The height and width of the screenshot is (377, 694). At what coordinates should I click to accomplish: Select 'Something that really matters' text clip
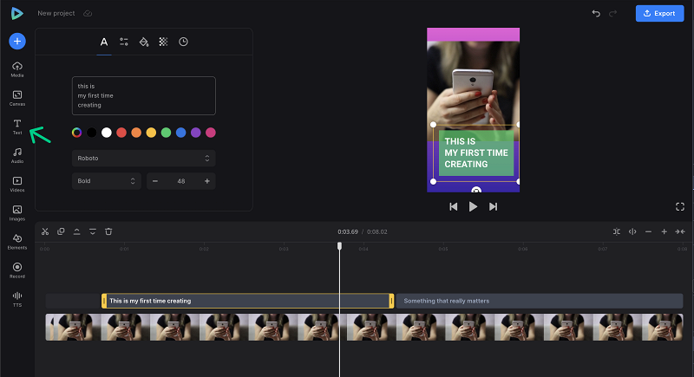tap(540, 301)
